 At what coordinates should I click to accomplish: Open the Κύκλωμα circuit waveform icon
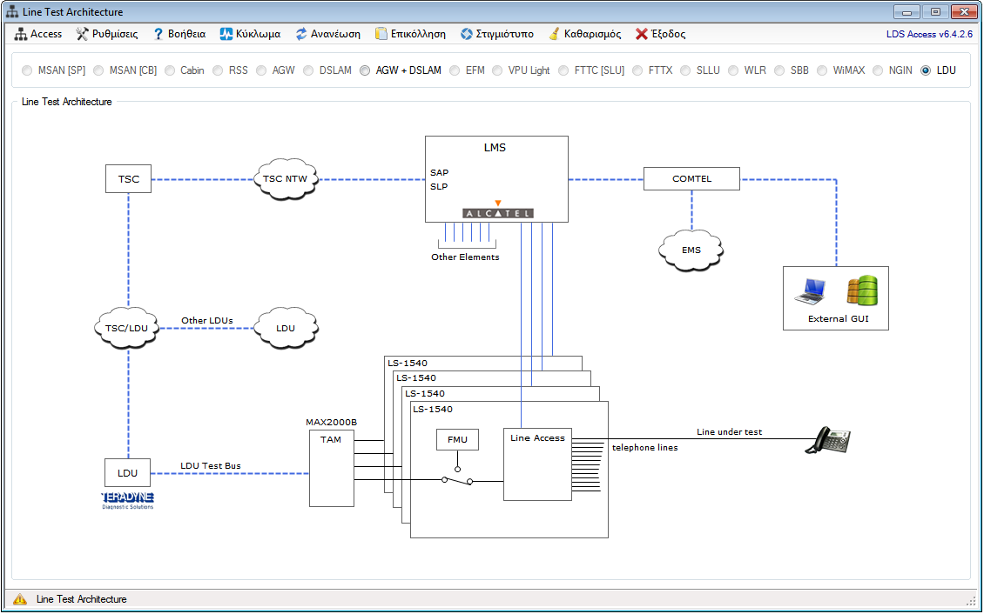click(226, 34)
